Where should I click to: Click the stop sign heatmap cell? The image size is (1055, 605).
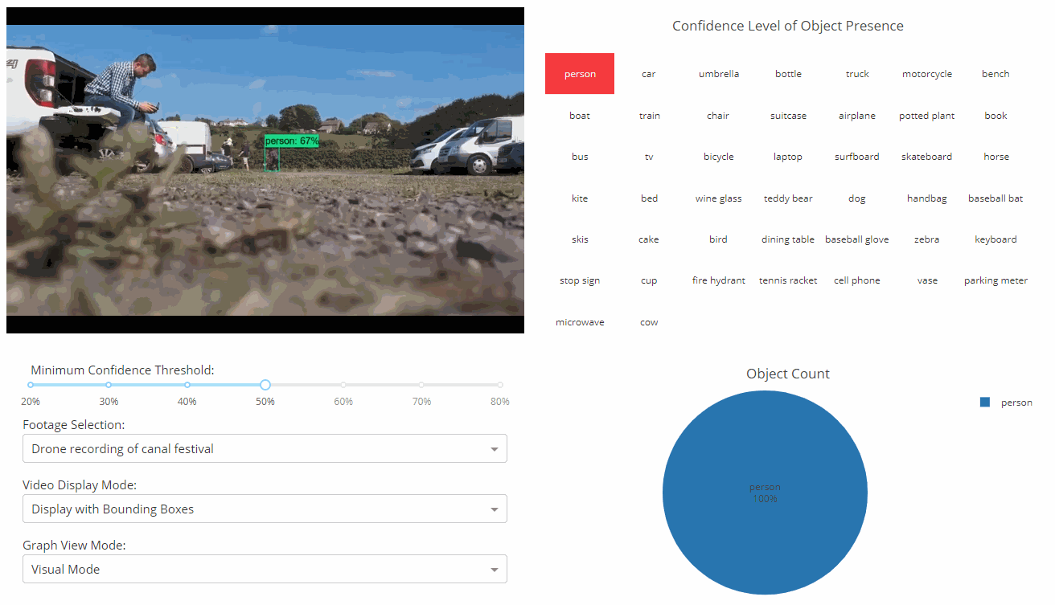580,280
